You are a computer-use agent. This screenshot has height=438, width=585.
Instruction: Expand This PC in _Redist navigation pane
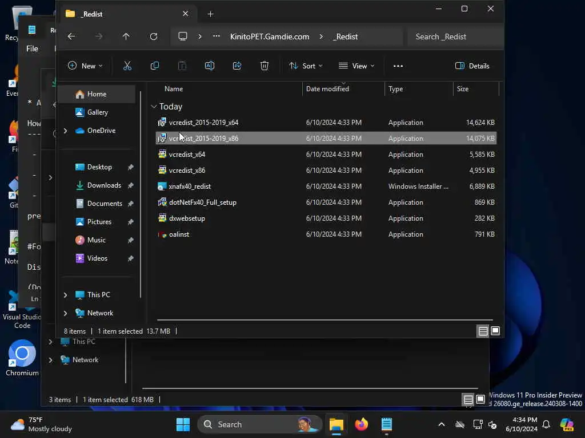(x=66, y=295)
